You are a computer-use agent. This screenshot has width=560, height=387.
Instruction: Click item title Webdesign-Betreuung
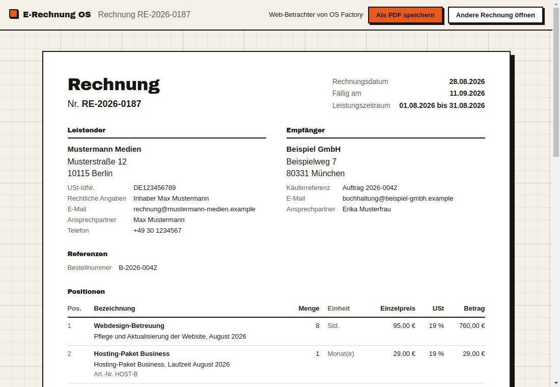click(x=129, y=325)
